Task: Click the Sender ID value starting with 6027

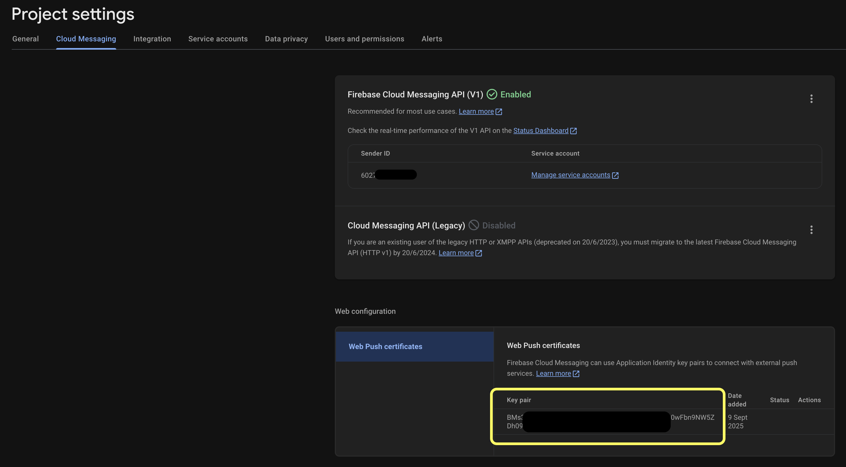Action: [x=389, y=175]
